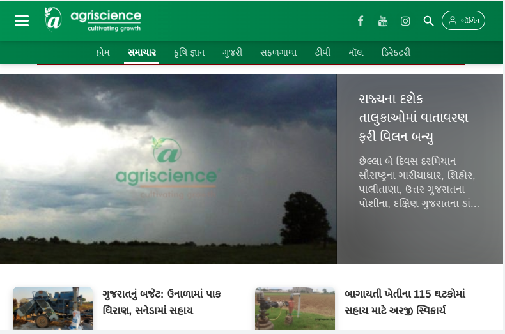Open article ગુજરાતનું બજેટ: ઉનાળામાં પાક ધિરાણ
The image size is (505, 334).
point(162,302)
